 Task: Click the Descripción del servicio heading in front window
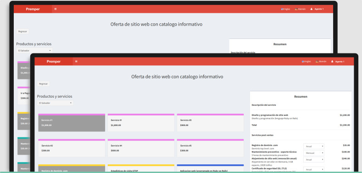coord(264,105)
